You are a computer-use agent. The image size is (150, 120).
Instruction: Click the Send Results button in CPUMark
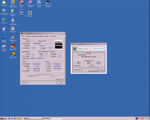click(93, 70)
